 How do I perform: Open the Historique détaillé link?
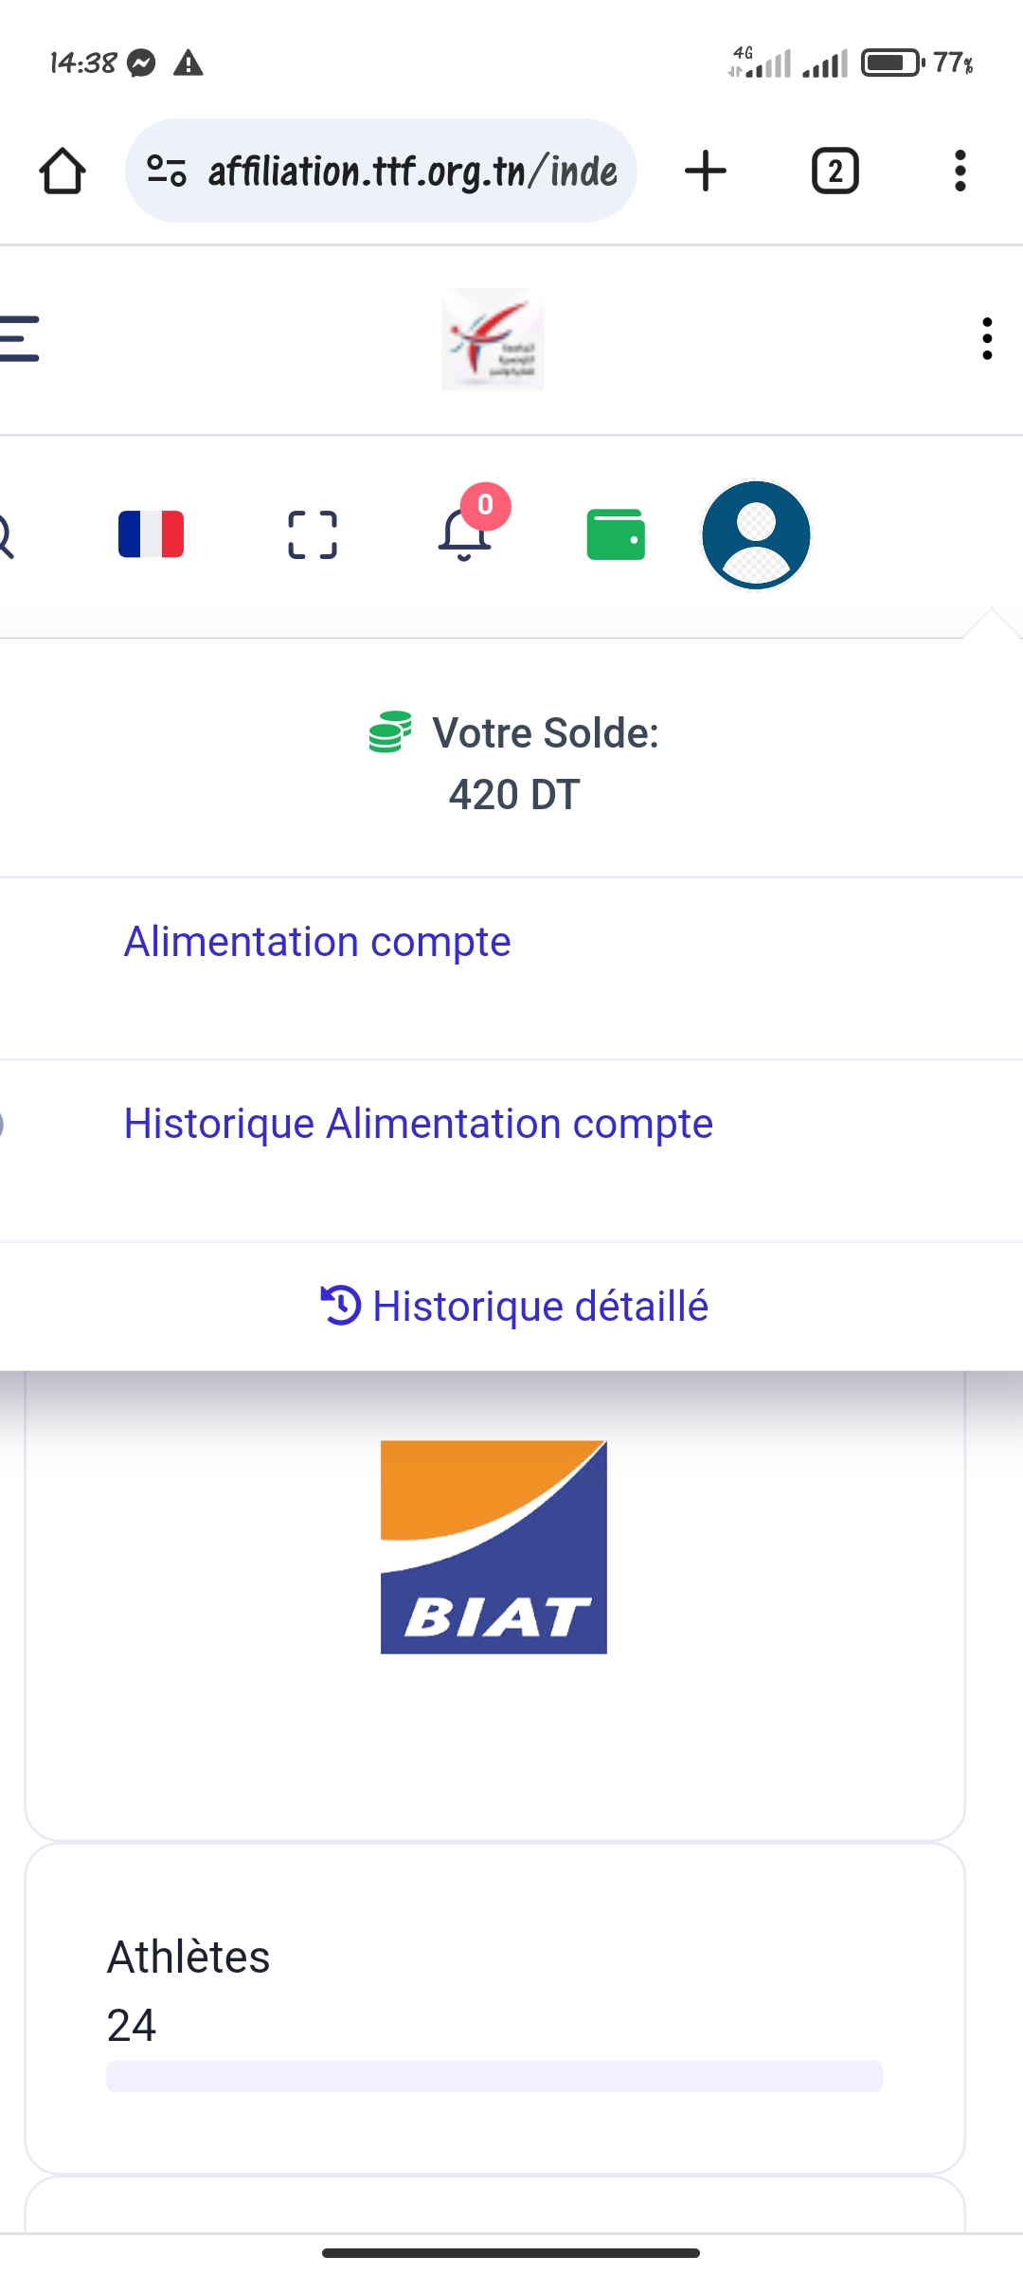pyautogui.click(x=515, y=1306)
